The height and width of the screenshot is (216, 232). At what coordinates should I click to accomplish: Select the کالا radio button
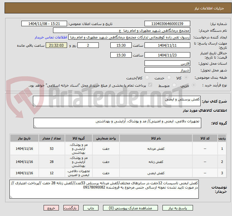(186, 77)
